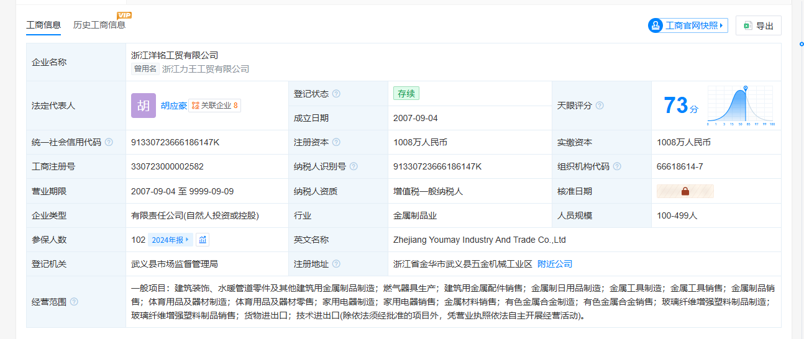This screenshot has height=339, width=804.
Task: Select registered capital 1008万人民币 beside 注册资本
Action: click(420, 142)
